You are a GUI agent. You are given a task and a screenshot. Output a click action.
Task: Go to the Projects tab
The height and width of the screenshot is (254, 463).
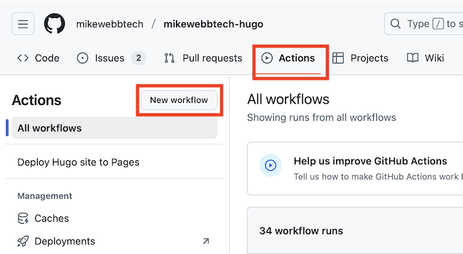[x=360, y=58]
